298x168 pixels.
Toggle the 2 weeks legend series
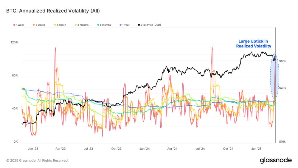pyautogui.click(x=39, y=25)
